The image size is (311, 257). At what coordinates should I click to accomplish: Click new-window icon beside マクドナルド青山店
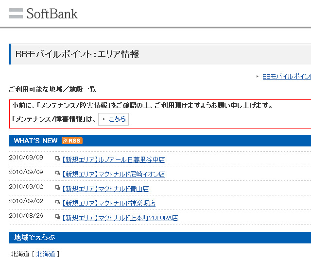point(57,188)
